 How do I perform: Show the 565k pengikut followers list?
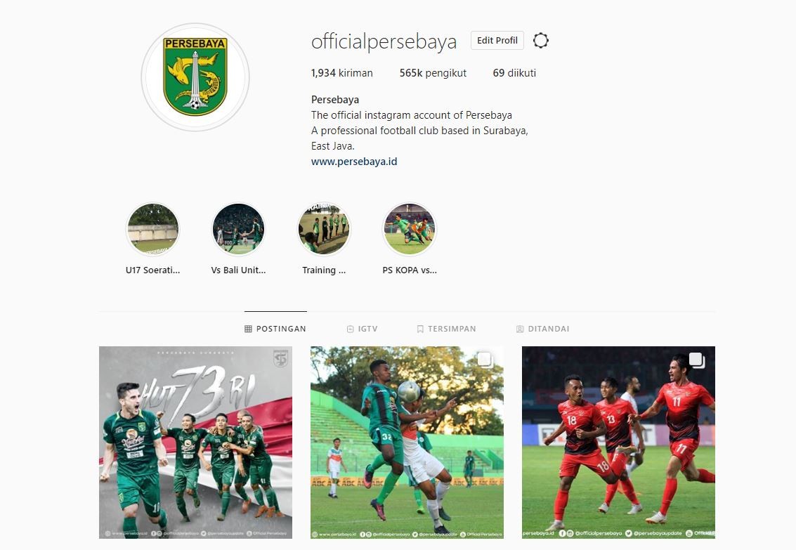tap(433, 73)
